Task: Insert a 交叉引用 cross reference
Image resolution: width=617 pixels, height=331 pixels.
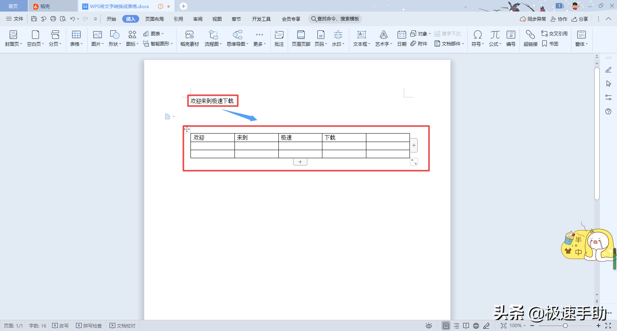Action: pos(554,34)
